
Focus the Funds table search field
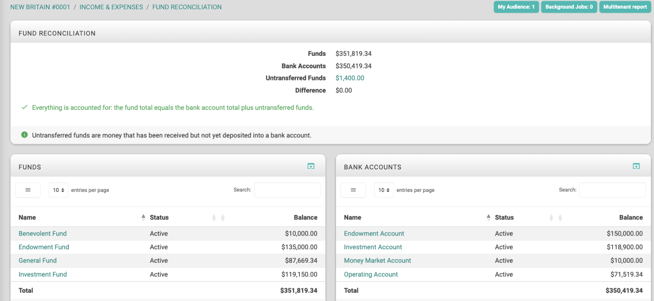pyautogui.click(x=287, y=190)
